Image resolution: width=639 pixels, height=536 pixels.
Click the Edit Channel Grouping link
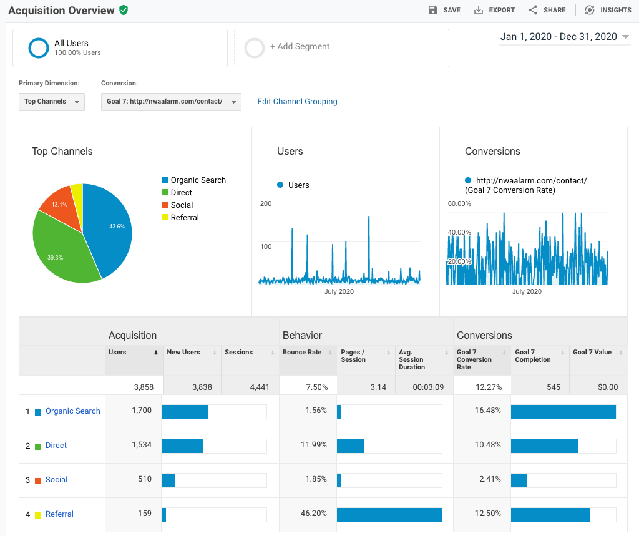297,102
